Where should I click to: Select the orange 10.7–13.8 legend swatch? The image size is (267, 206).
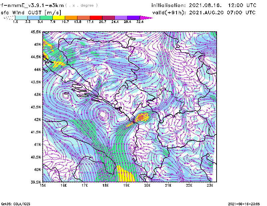[71, 18]
